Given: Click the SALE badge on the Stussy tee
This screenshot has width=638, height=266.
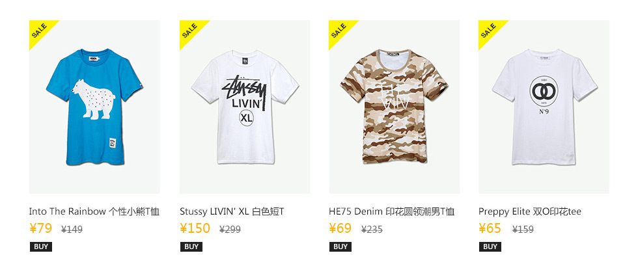Looking at the screenshot, I should tap(189, 31).
